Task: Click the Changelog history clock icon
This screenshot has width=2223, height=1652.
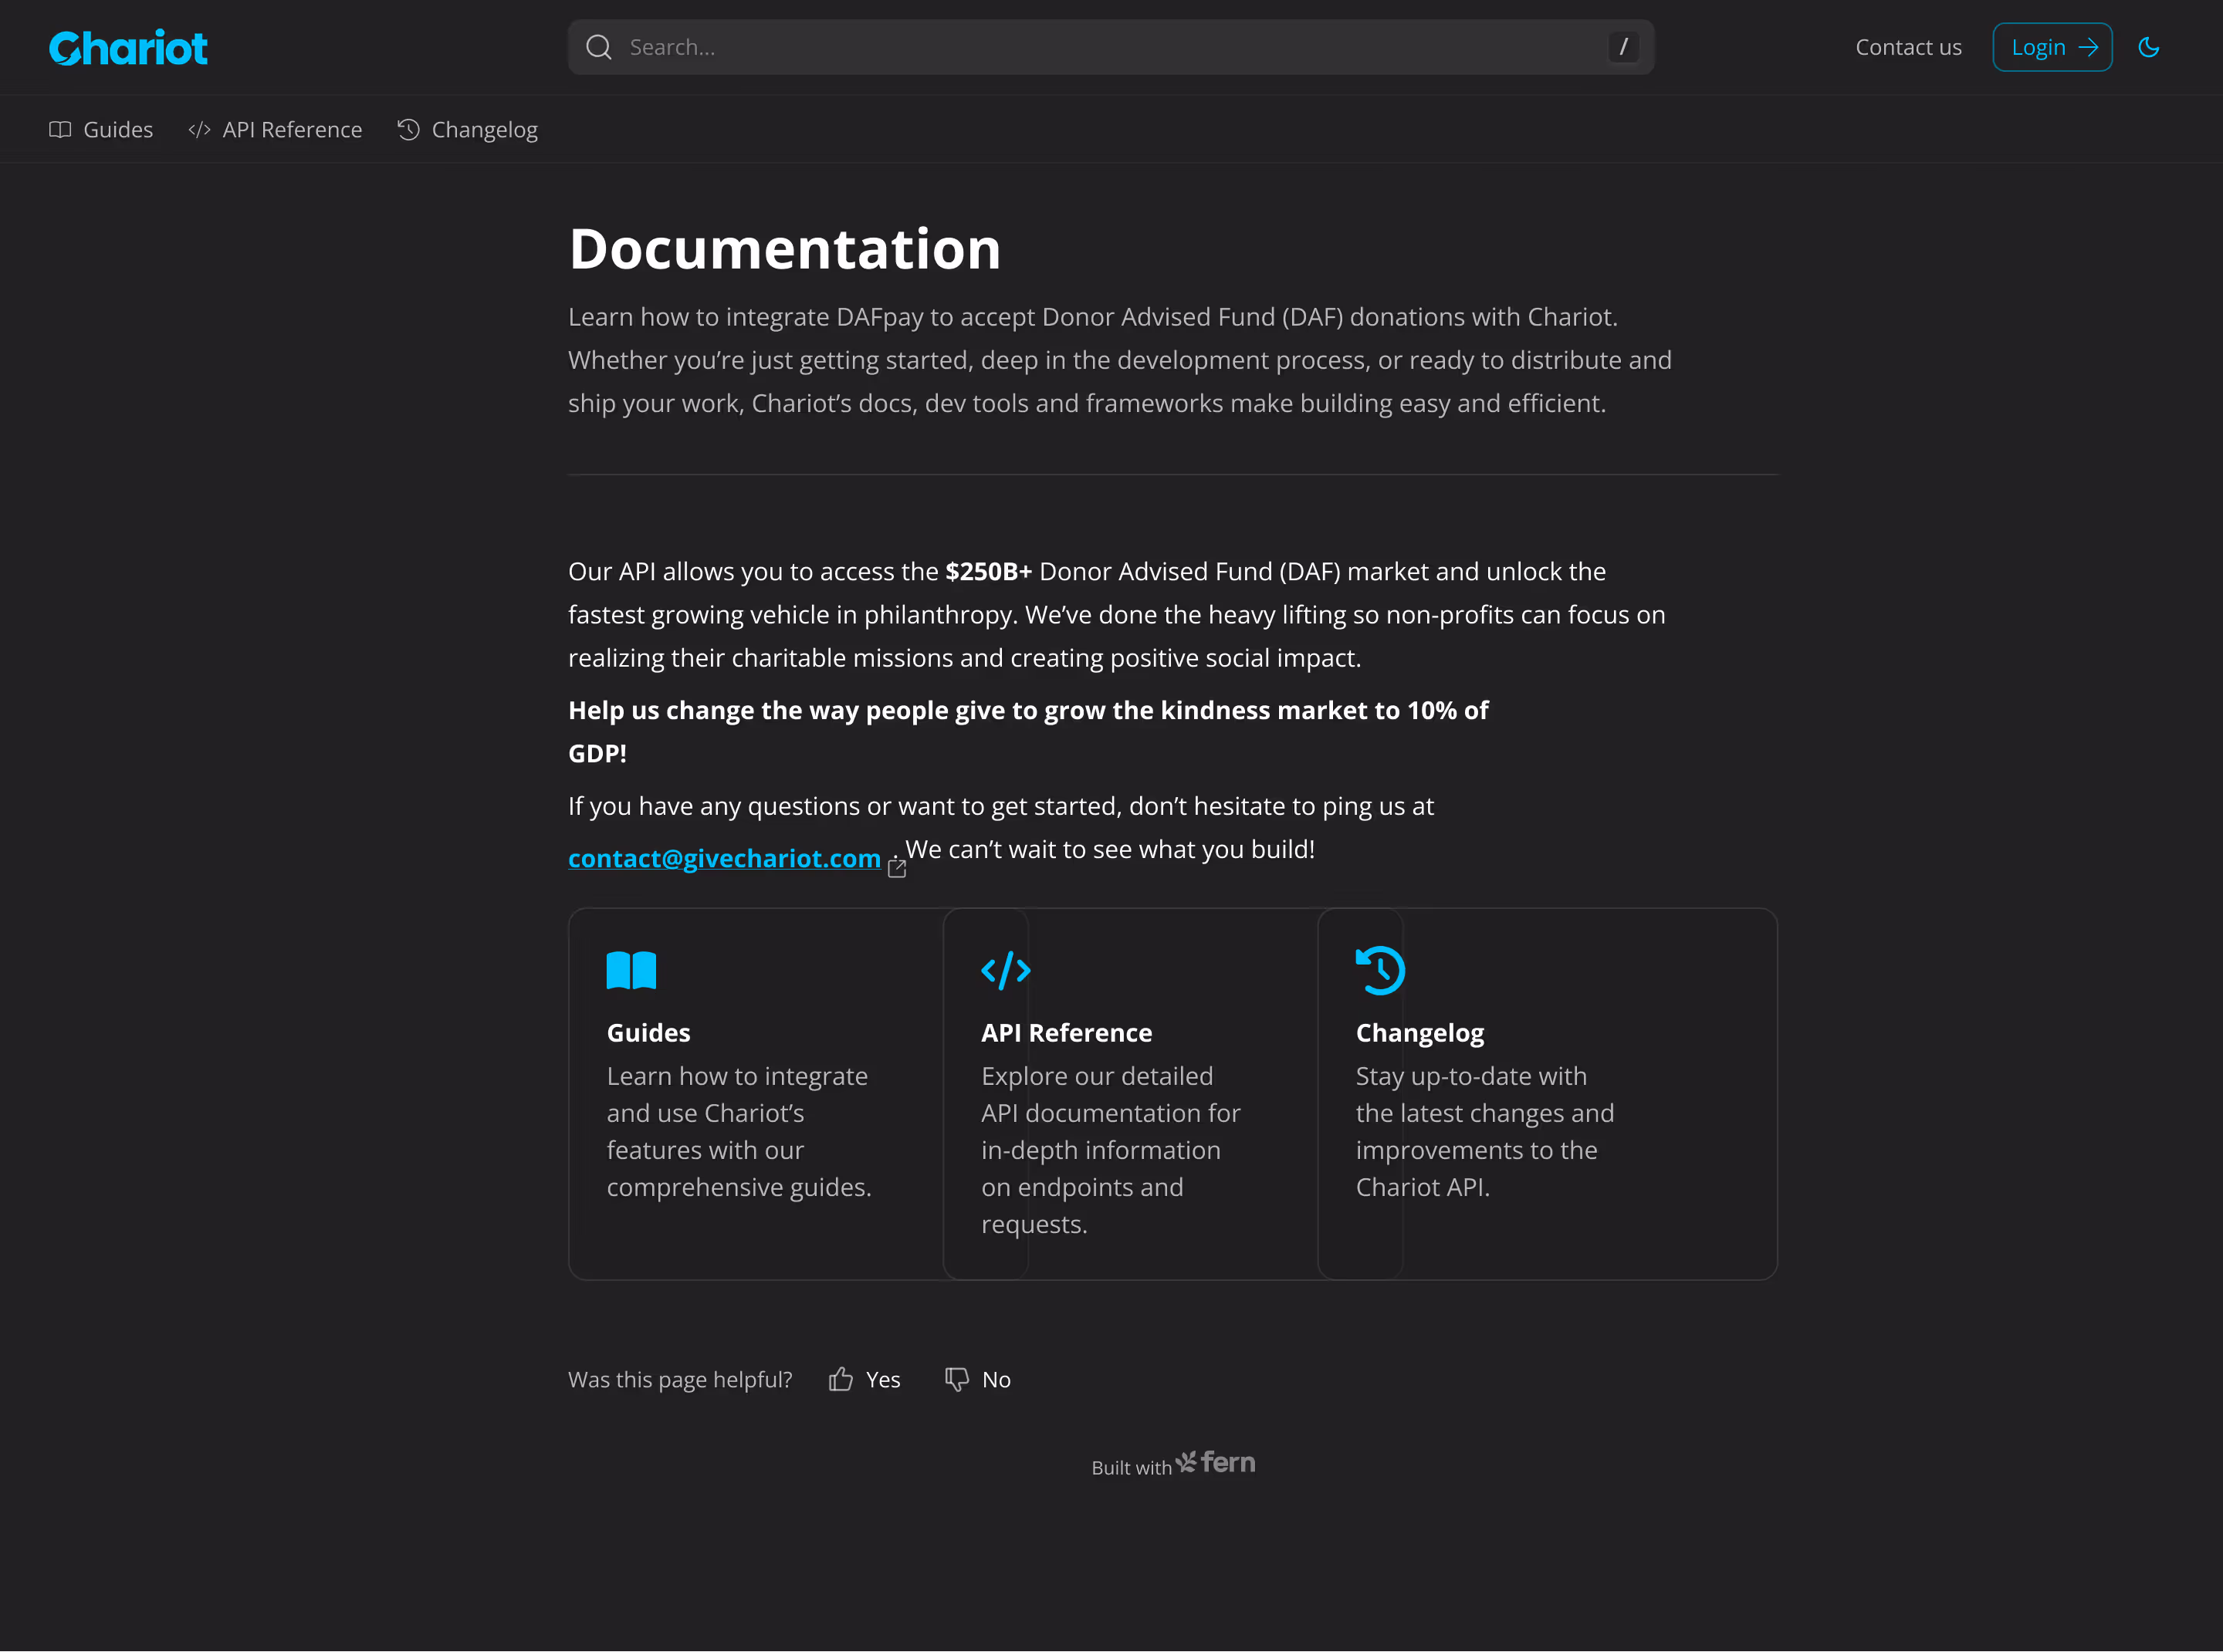Action: pos(1381,970)
